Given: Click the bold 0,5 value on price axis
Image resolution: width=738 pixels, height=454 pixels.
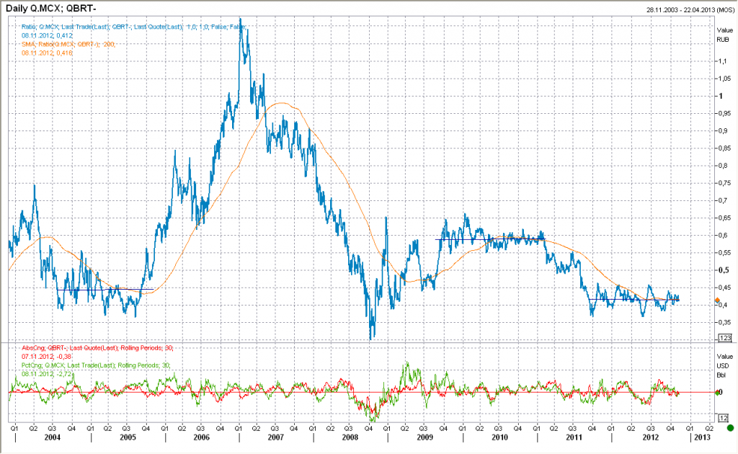Looking at the screenshot, I should tap(721, 270).
